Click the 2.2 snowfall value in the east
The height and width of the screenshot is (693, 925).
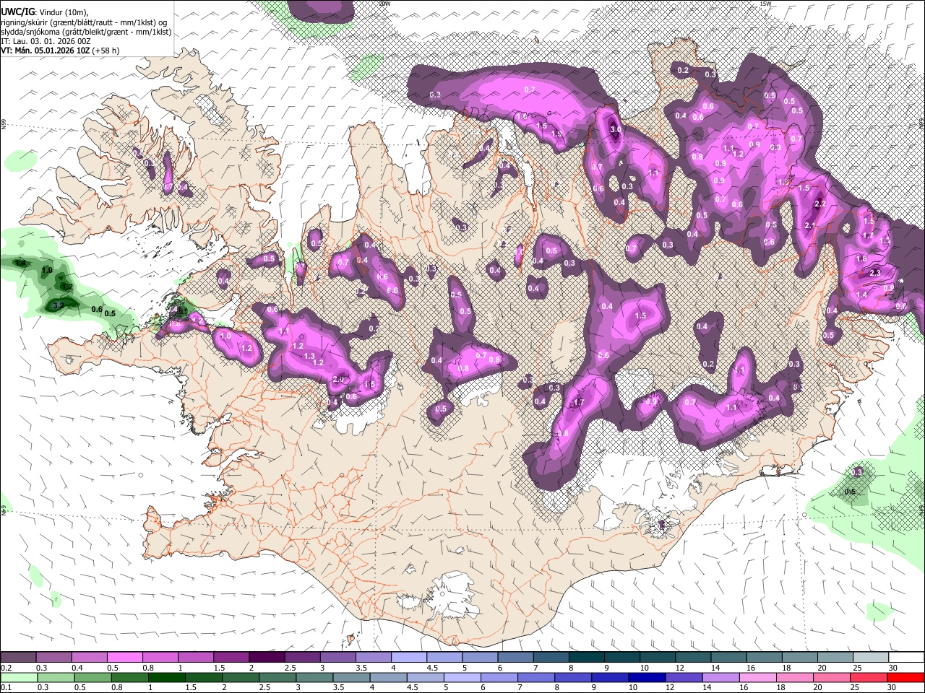pos(819,204)
